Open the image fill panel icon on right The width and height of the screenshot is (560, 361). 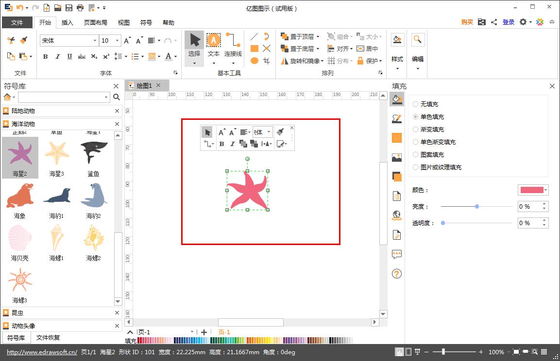tap(396, 157)
